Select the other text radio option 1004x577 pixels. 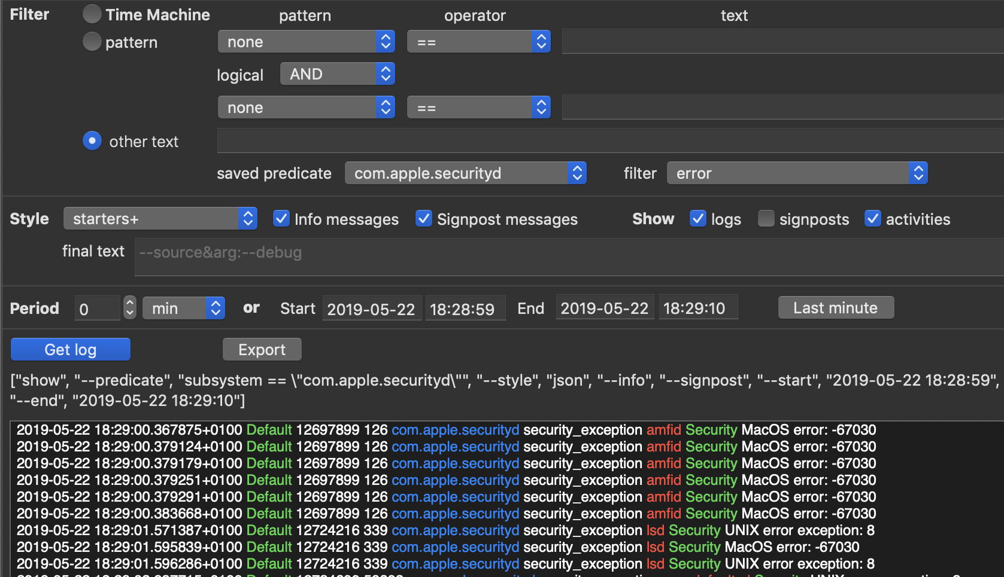point(92,141)
